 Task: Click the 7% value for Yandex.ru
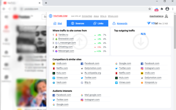(105, 35)
